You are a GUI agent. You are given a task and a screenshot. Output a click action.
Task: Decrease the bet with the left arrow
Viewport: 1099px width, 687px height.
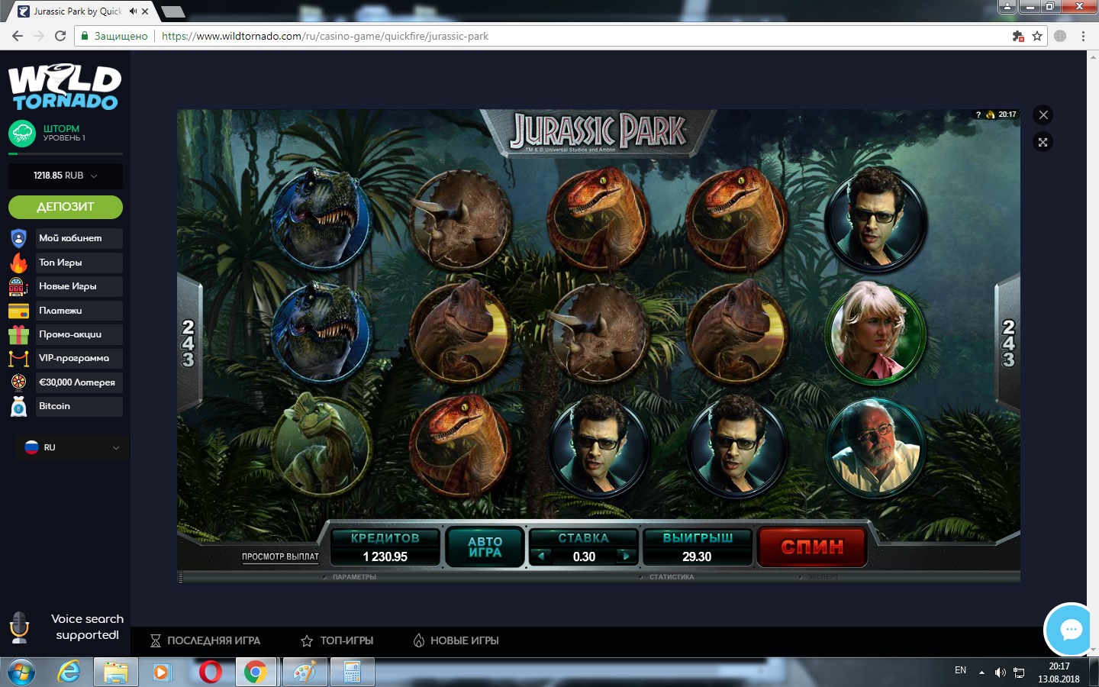click(541, 556)
